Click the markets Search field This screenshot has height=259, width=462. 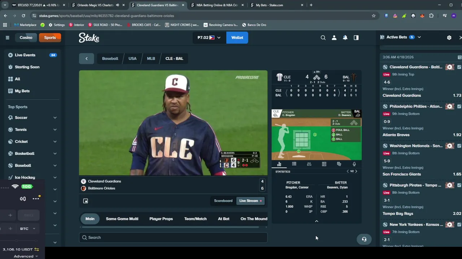coord(173,237)
